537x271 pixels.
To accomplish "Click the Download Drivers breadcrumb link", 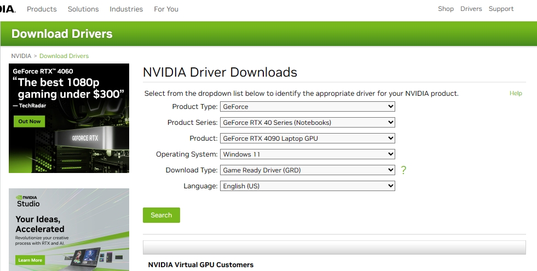I will [64, 56].
